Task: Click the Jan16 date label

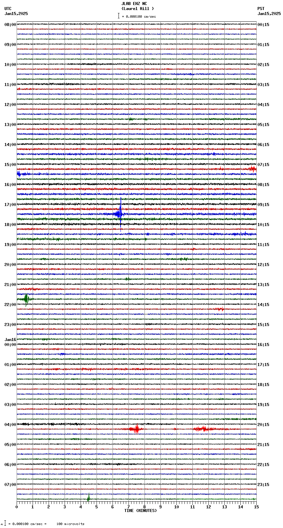Action: 10,340
